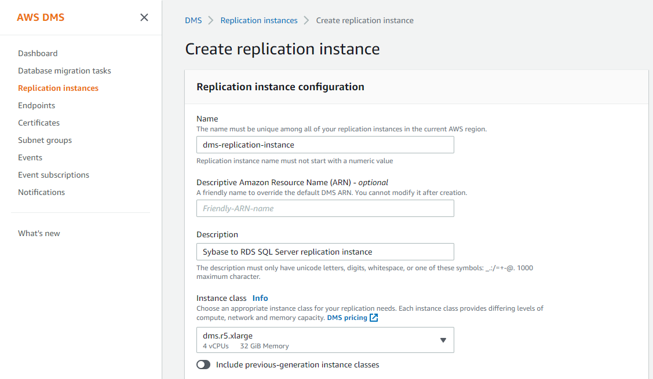The image size is (653, 379).
Task: Go to Notifications in sidebar
Action: 41,192
